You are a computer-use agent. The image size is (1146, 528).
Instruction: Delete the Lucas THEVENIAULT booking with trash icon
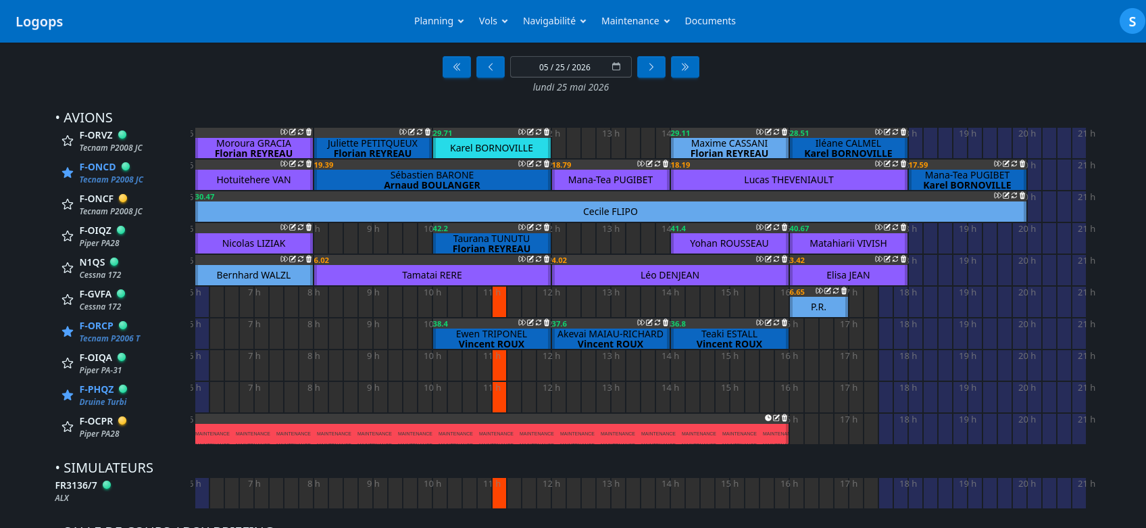[x=903, y=164]
